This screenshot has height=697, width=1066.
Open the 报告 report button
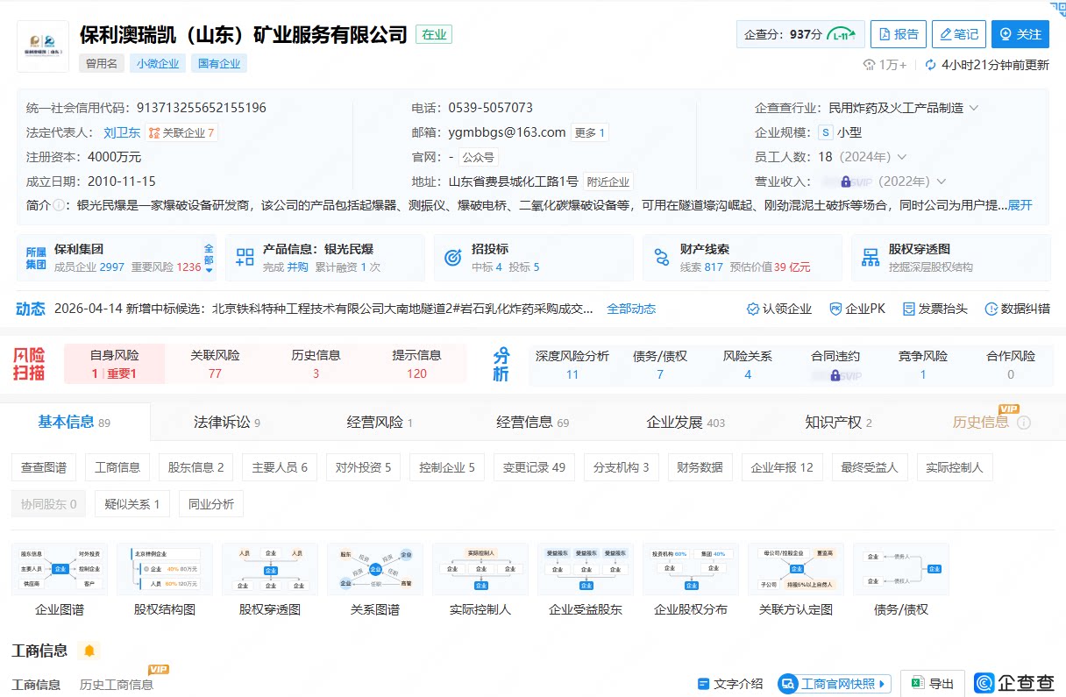coord(899,34)
